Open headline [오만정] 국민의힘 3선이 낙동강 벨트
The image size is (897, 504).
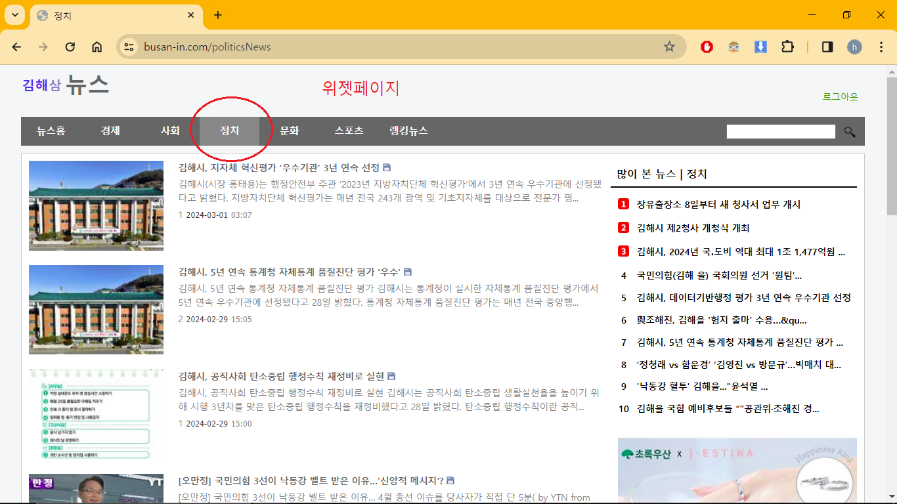(311, 480)
